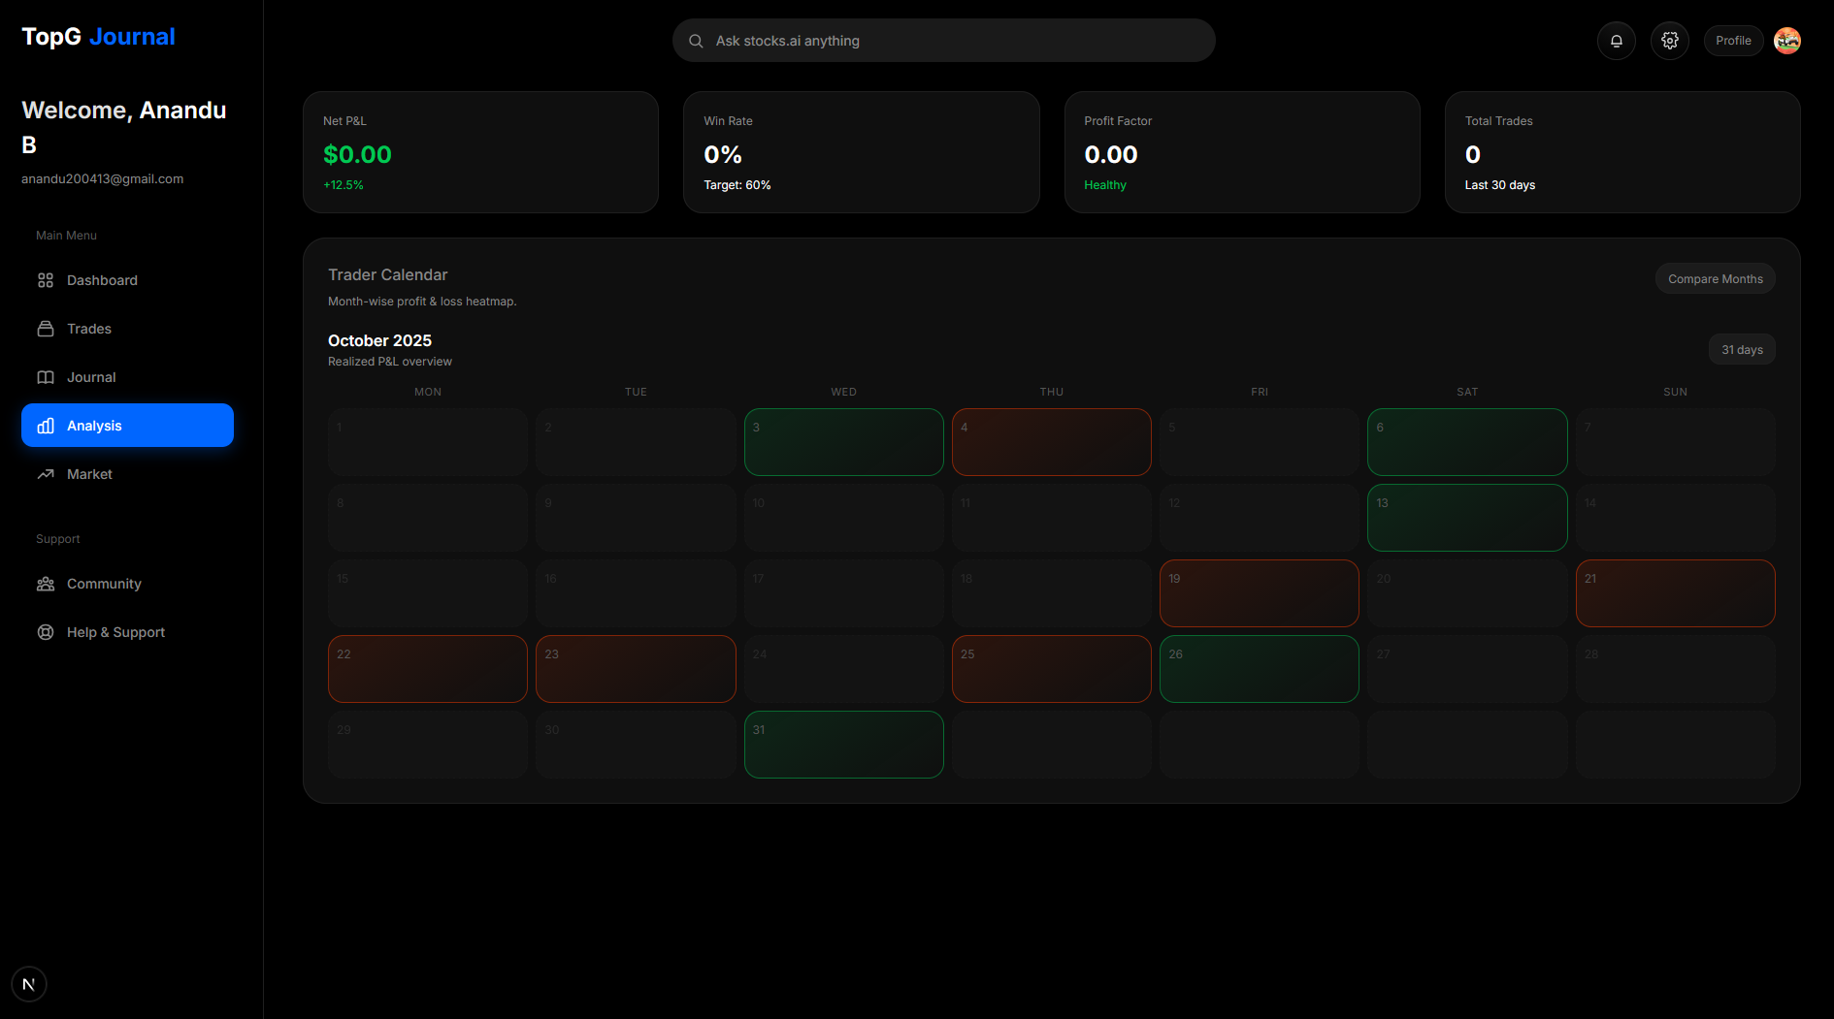Click the Trades icon in sidebar
The image size is (1834, 1019).
tap(46, 329)
